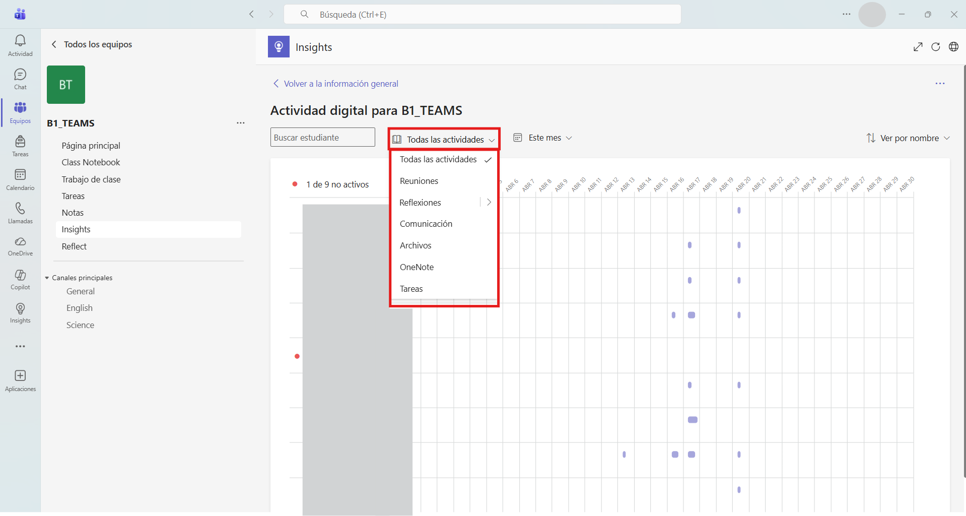This screenshot has height=516, width=966.
Task: Open Copilot in left rail
Action: (x=20, y=279)
